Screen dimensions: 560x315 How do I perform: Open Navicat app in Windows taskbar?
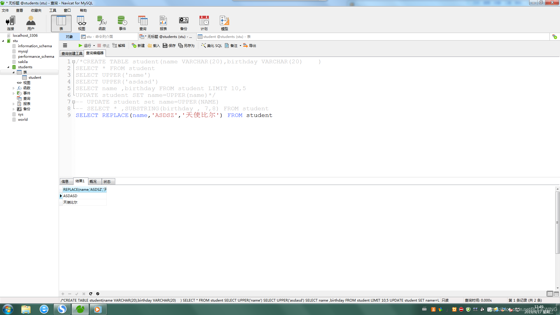(80, 309)
